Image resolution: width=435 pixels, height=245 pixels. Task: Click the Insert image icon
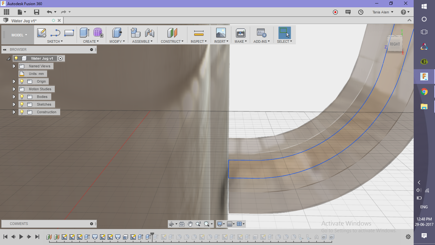(221, 33)
